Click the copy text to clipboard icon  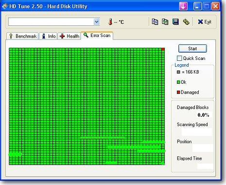155,22
